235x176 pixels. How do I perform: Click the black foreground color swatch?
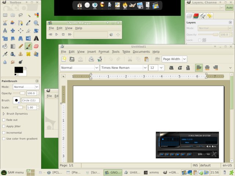[18, 70]
